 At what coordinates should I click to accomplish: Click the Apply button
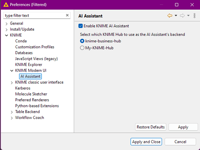click(183, 127)
